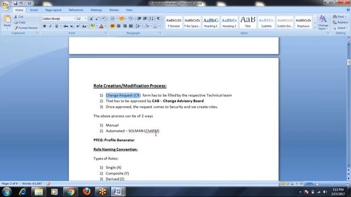The height and width of the screenshot is (197, 351).
Task: Center align the paragraph
Action: 118,26
